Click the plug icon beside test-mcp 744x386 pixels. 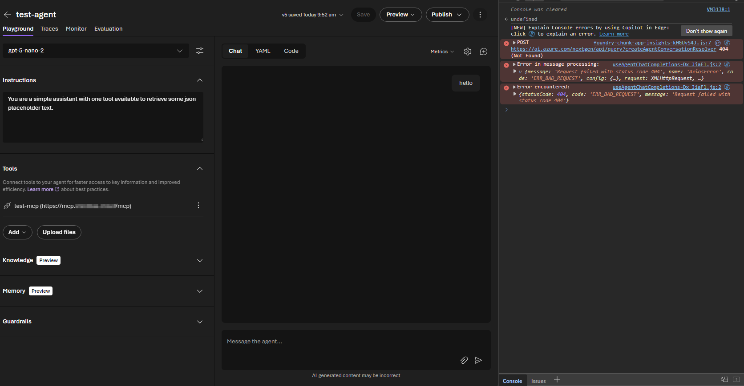[x=7, y=206]
